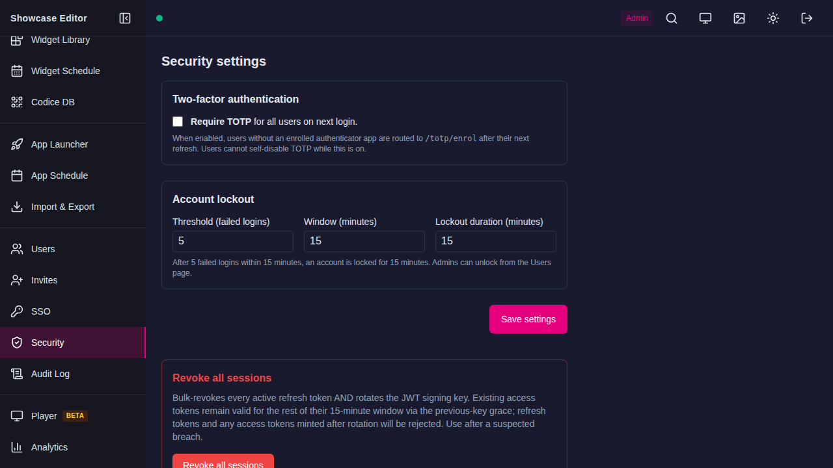This screenshot has width=833, height=468.
Task: Go to the Users page
Action: (73, 249)
